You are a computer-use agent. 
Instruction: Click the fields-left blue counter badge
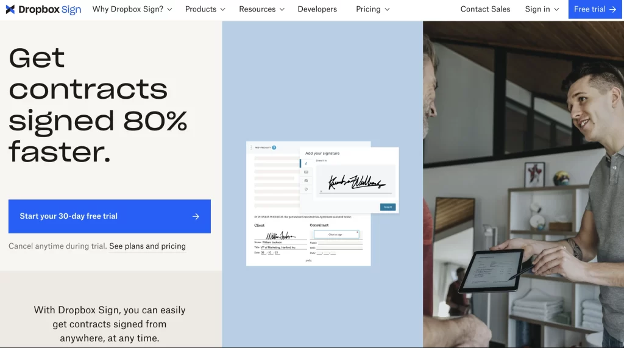coord(274,147)
